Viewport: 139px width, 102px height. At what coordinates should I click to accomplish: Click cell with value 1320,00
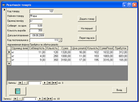point(65,52)
